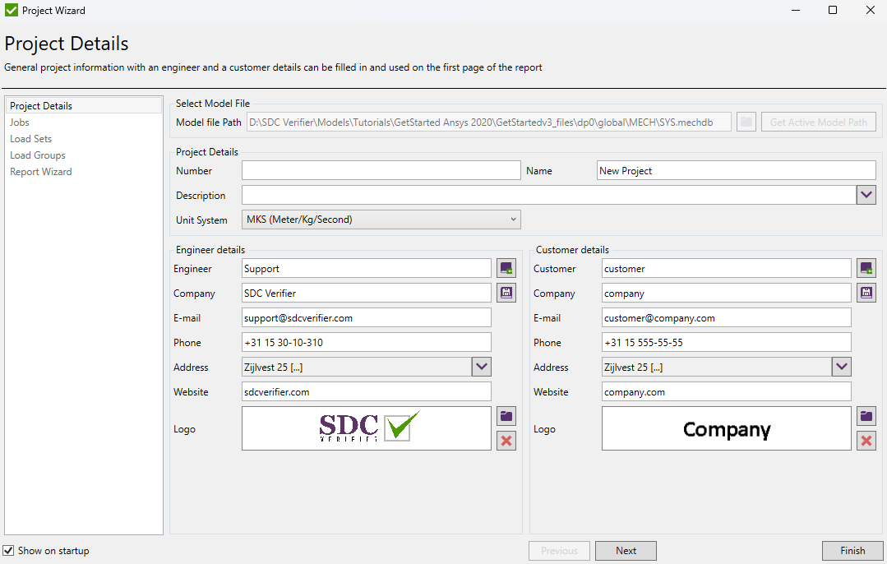Select Load Groups in the sidebar
Image resolution: width=887 pixels, height=564 pixels.
[x=38, y=155]
